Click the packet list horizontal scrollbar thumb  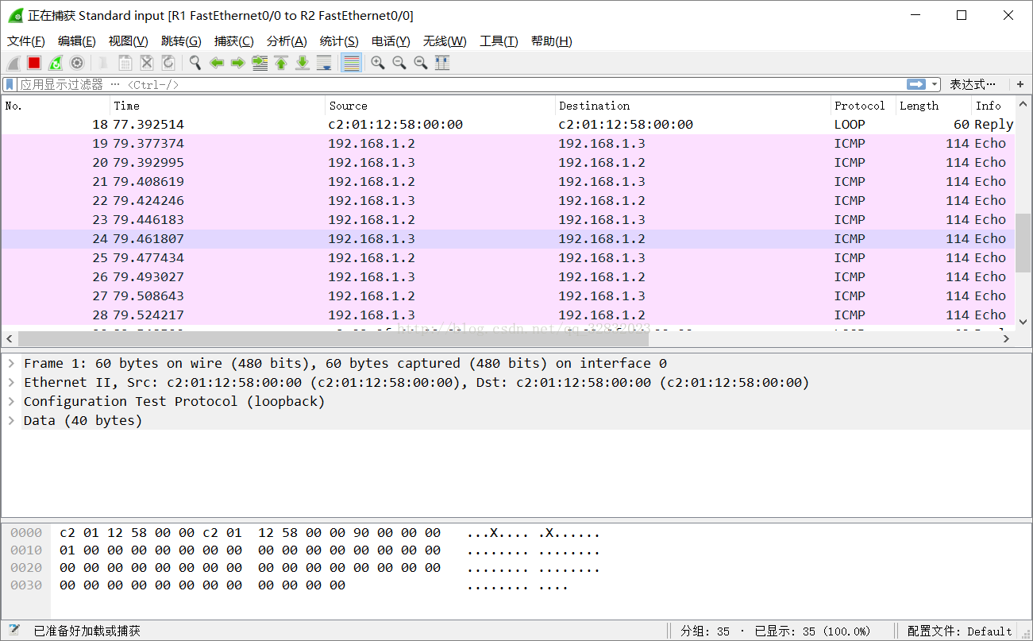click(333, 339)
